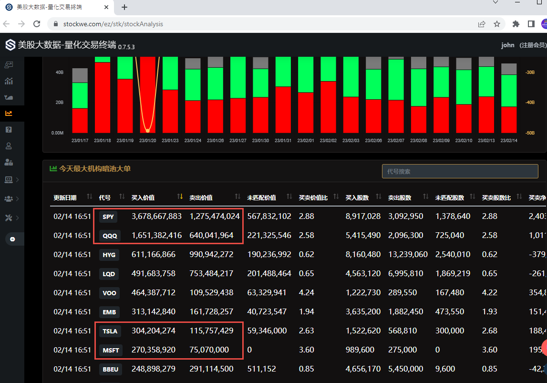Sort by 买卖股数比 column arrows
This screenshot has height=383, width=547.
[519, 197]
